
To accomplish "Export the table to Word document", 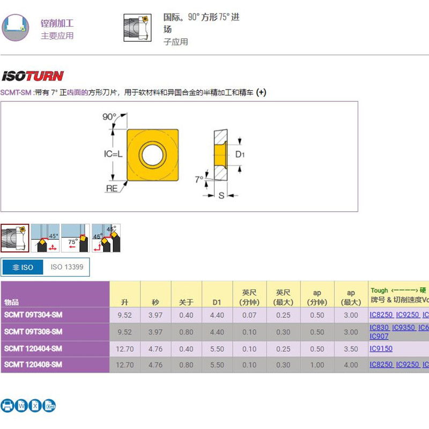I will point(21,406).
